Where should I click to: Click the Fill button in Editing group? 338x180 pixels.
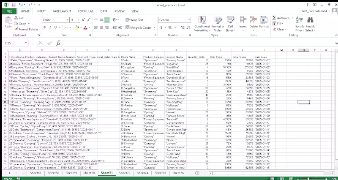tap(278, 24)
